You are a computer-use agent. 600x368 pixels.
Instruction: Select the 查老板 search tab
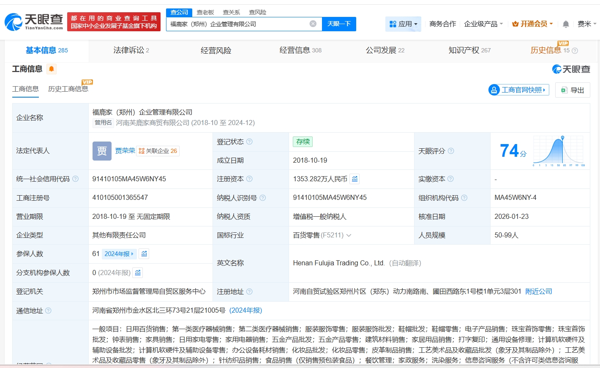(x=205, y=12)
